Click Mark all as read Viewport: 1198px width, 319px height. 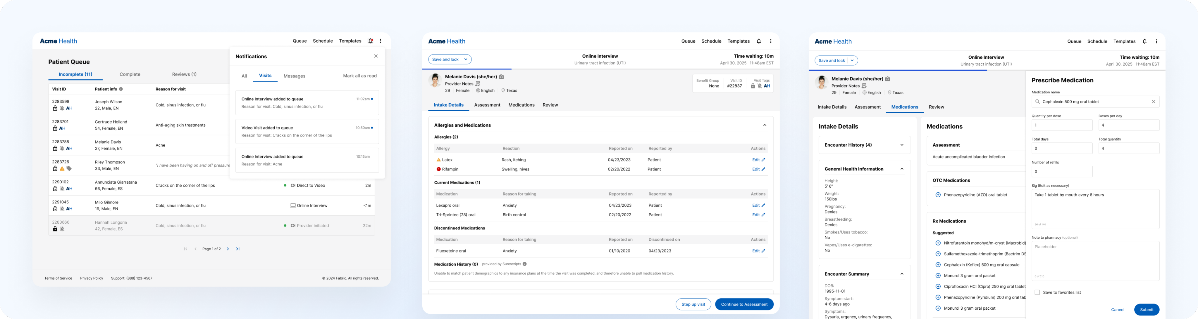359,76
